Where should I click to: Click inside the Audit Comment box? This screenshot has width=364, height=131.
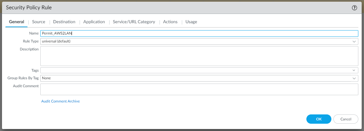(x=199, y=90)
